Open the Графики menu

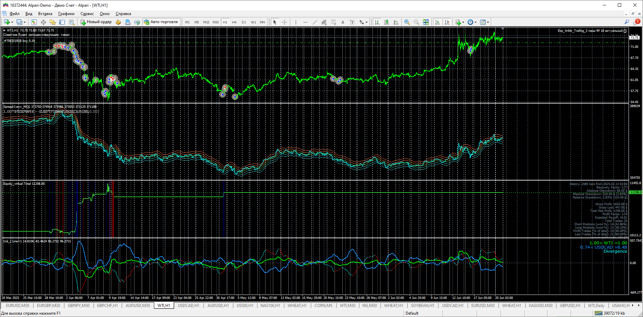click(66, 14)
